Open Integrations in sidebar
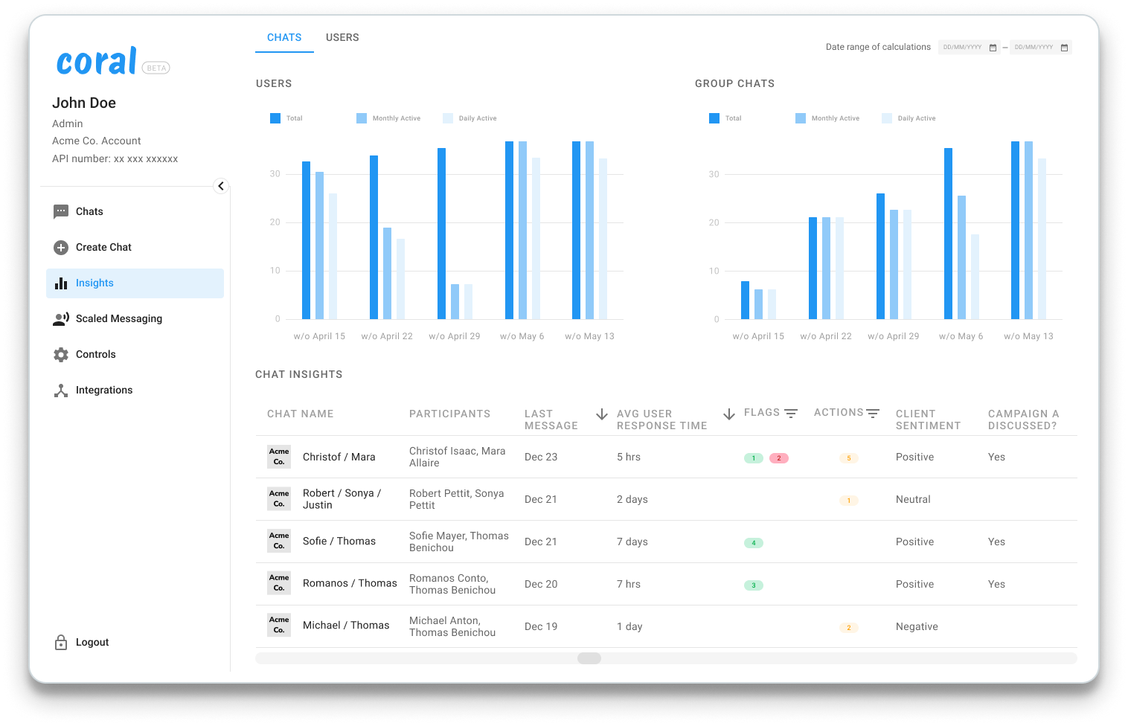 point(135,391)
